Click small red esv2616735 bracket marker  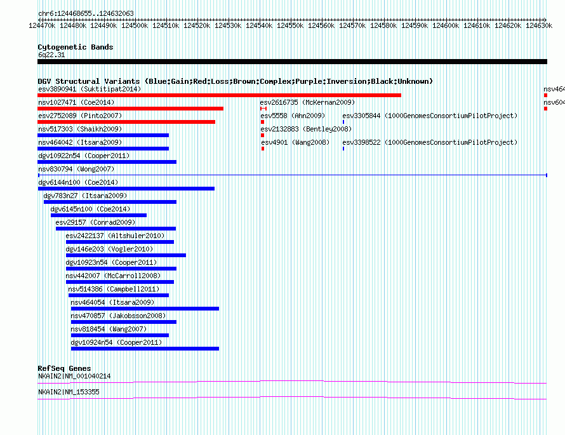[x=263, y=109]
